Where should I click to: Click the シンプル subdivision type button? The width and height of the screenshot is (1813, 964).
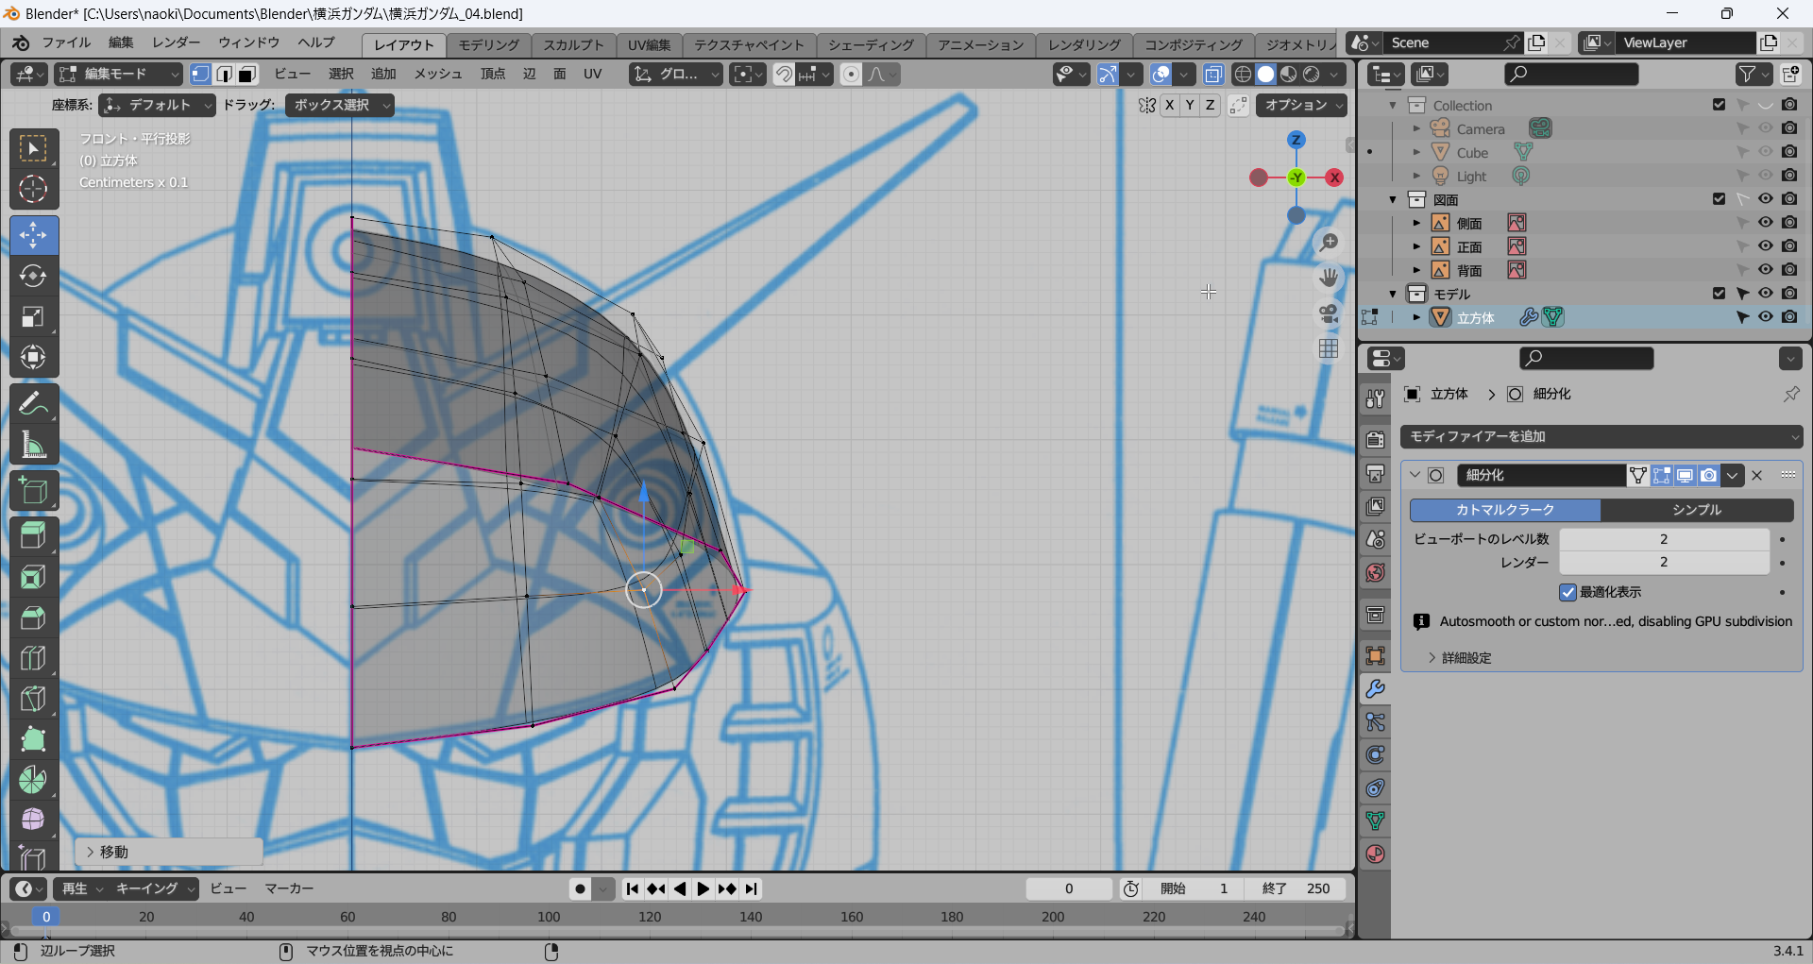1697,510
